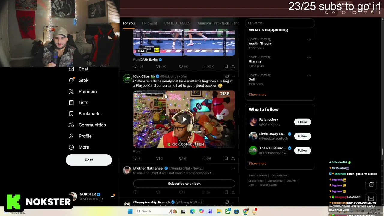Click the browser page scrollbar thumb

point(382,151)
